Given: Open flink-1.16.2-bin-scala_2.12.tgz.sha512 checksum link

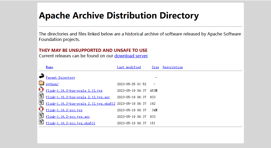Looking at the screenshot, I should (x=81, y=104).
